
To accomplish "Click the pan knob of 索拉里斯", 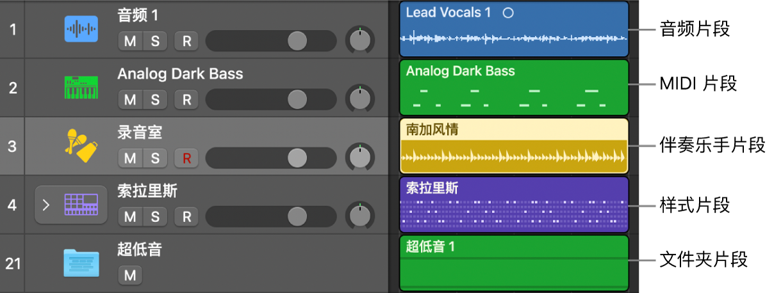I will tap(360, 216).
